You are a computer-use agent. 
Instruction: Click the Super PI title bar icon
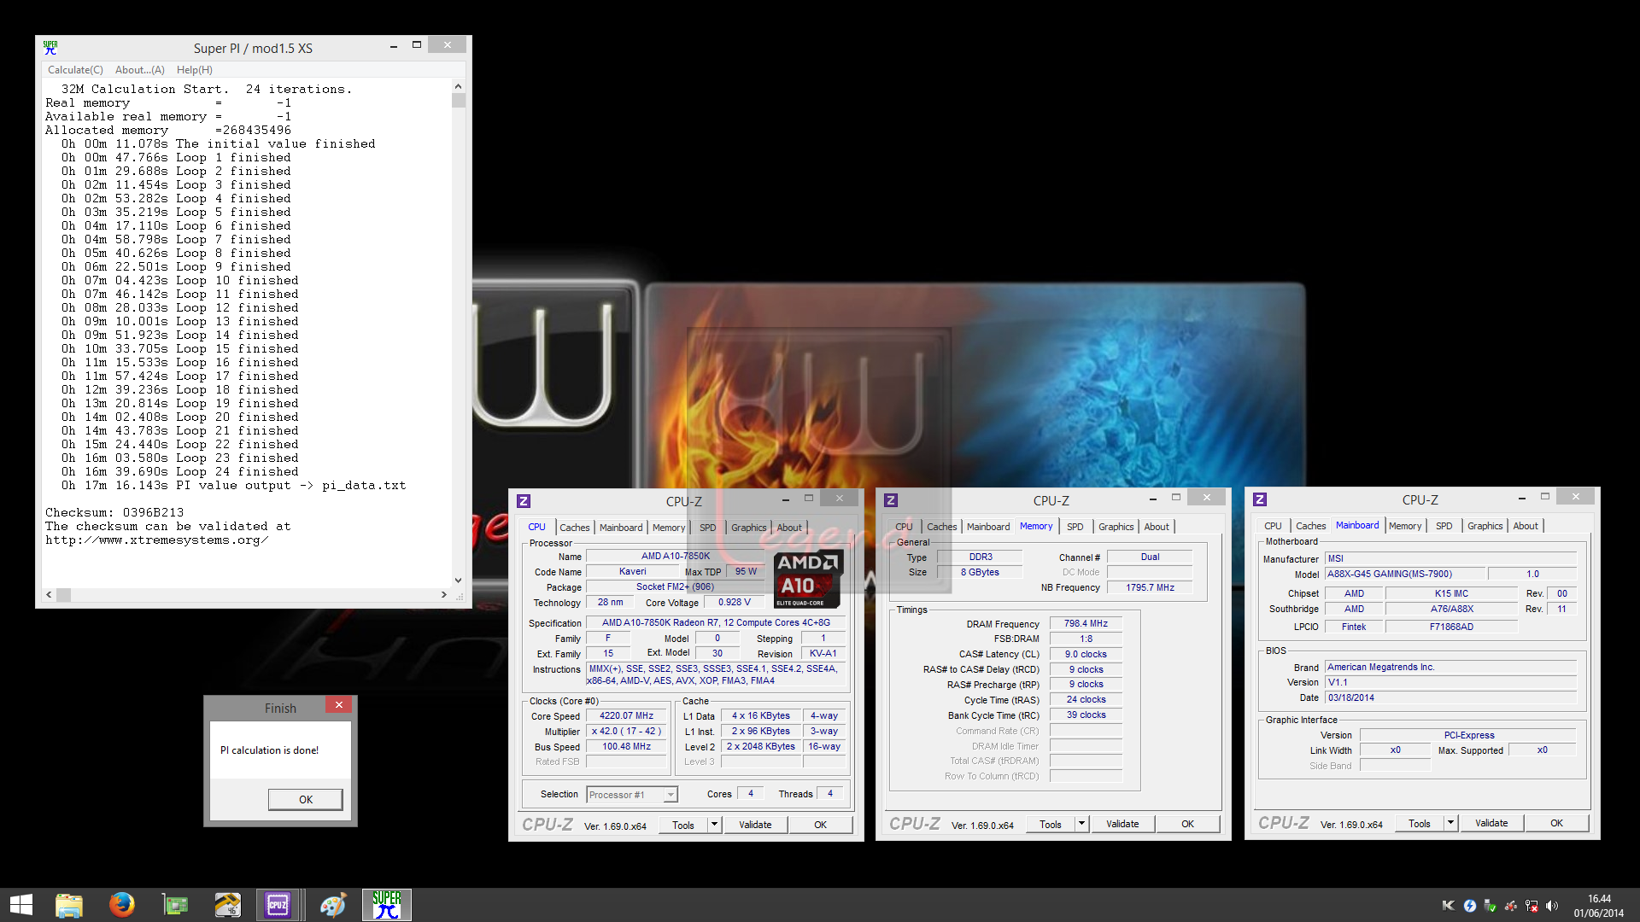[x=50, y=48]
